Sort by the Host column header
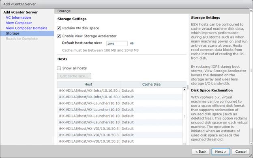 tap(88, 84)
